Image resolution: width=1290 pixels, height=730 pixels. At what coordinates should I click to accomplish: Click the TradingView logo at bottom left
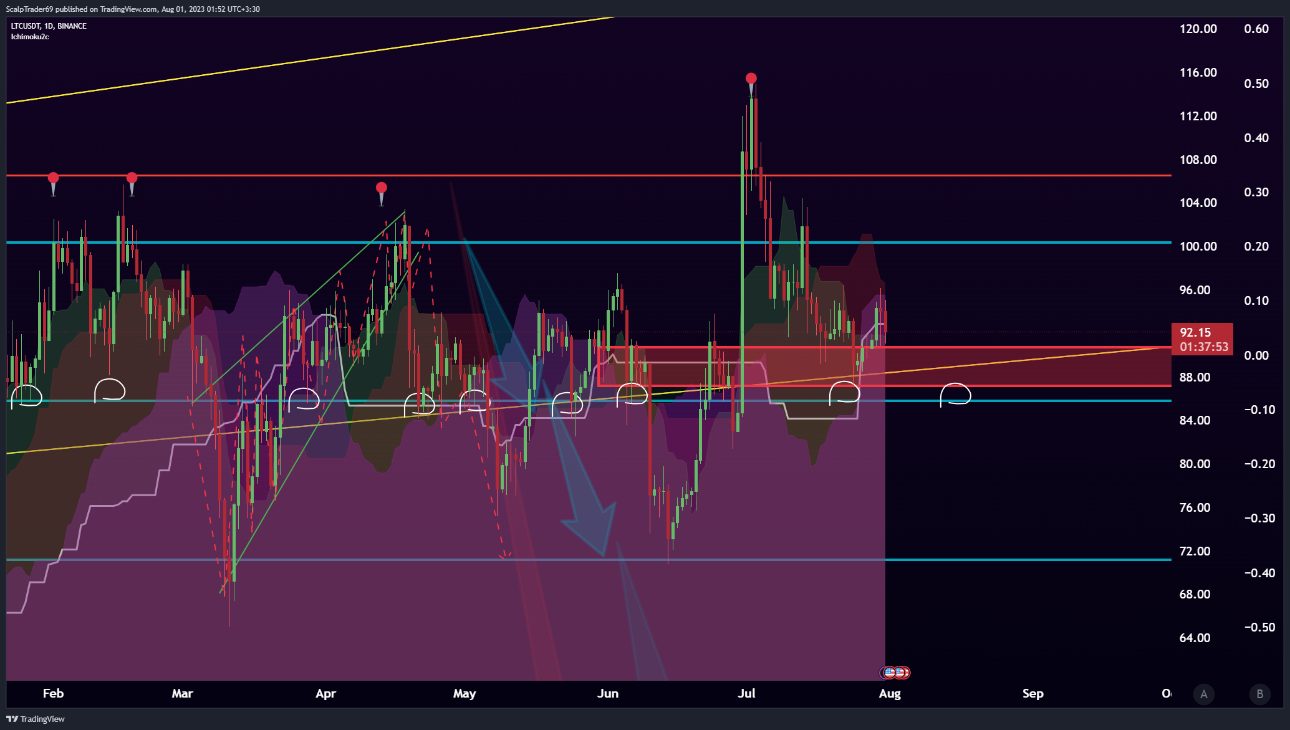(x=36, y=719)
